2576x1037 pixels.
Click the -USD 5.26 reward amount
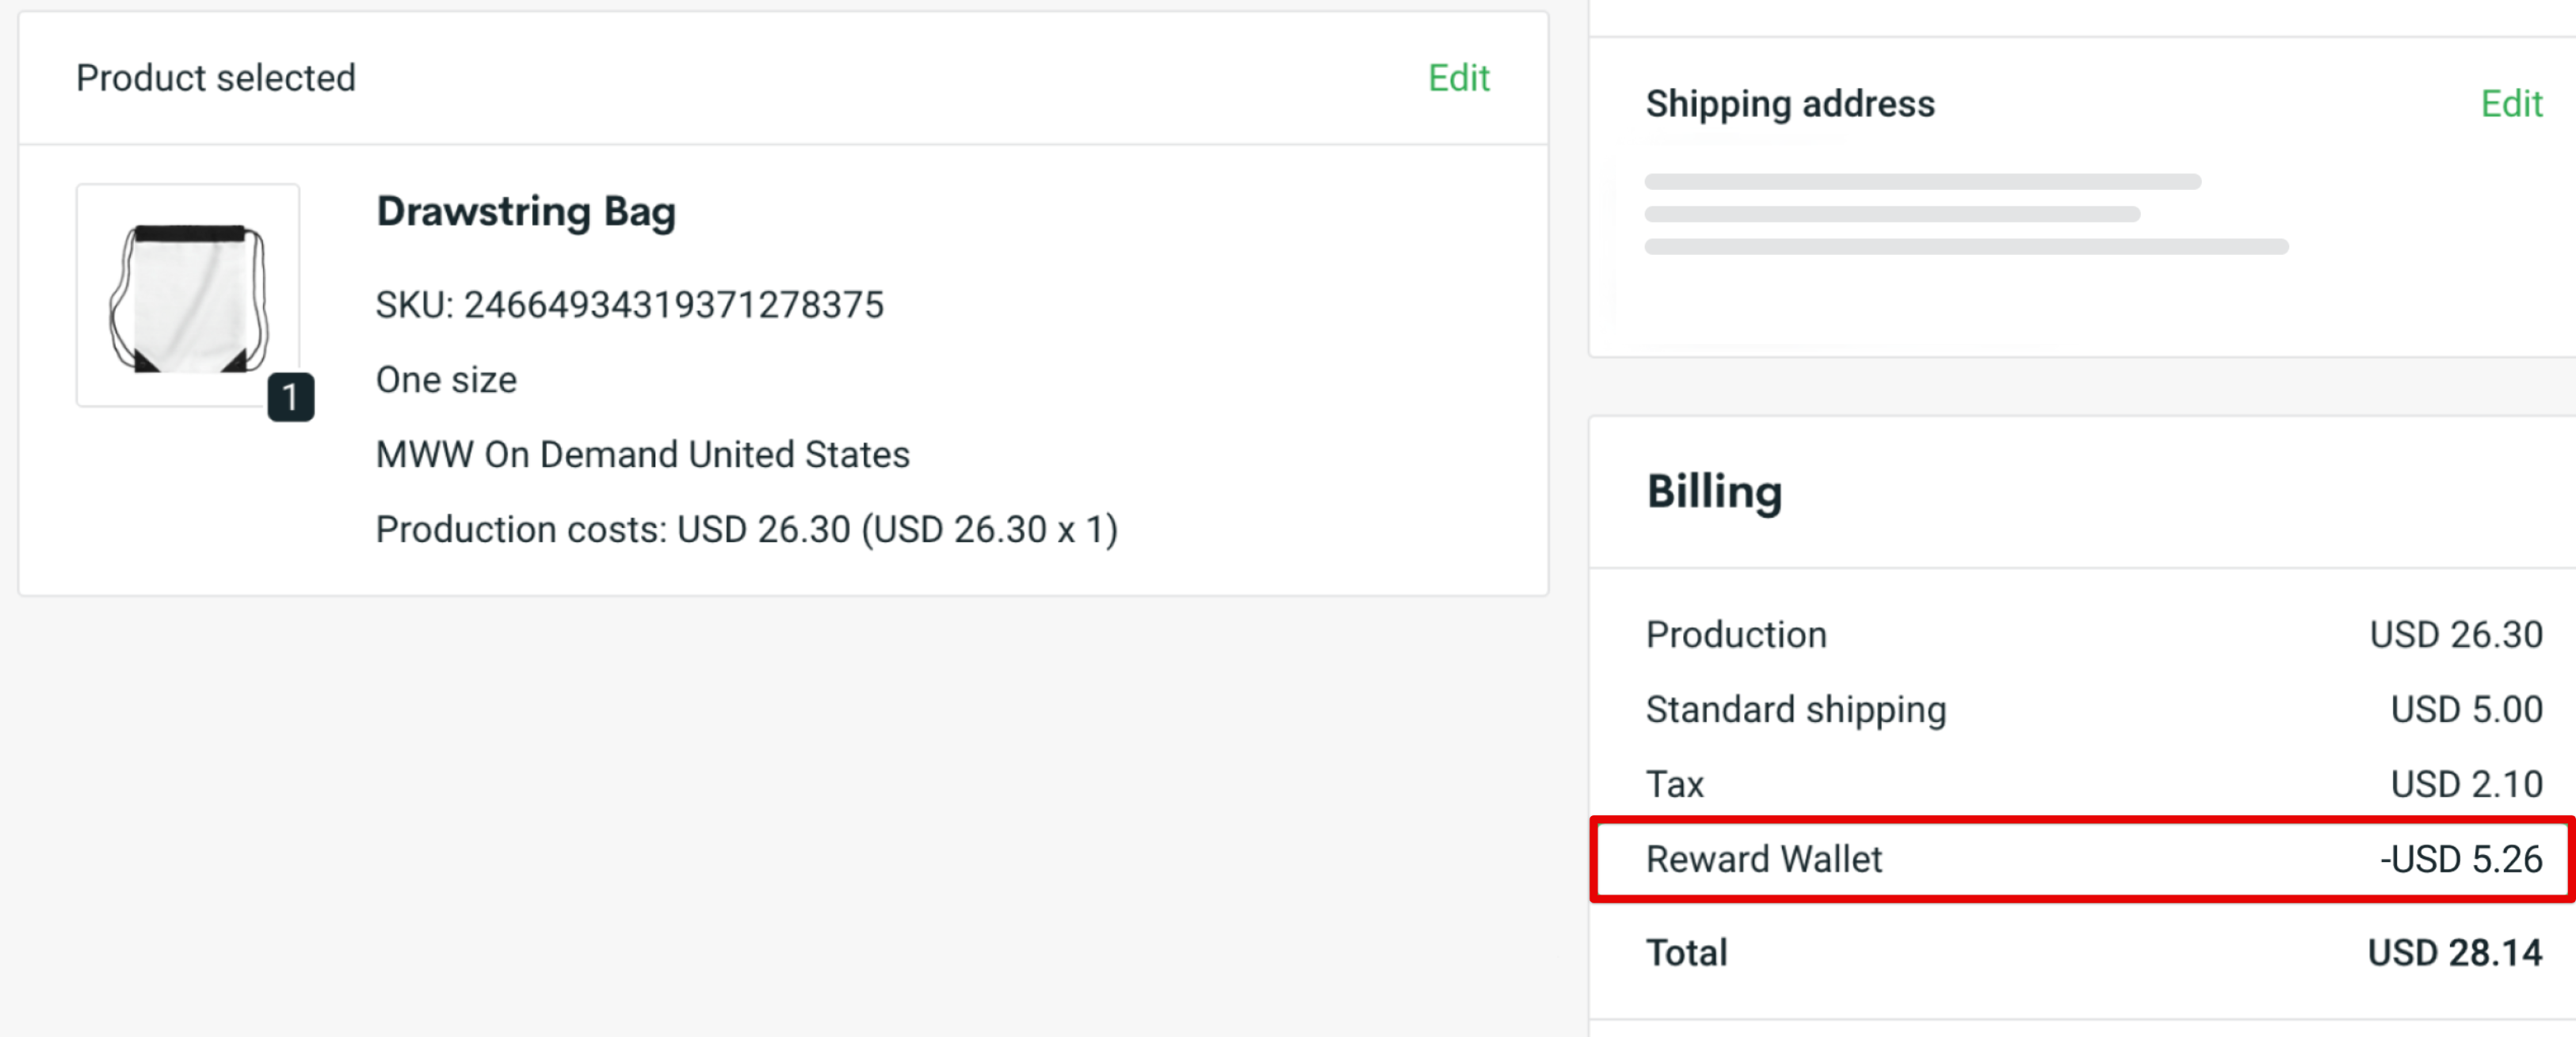[2461, 859]
